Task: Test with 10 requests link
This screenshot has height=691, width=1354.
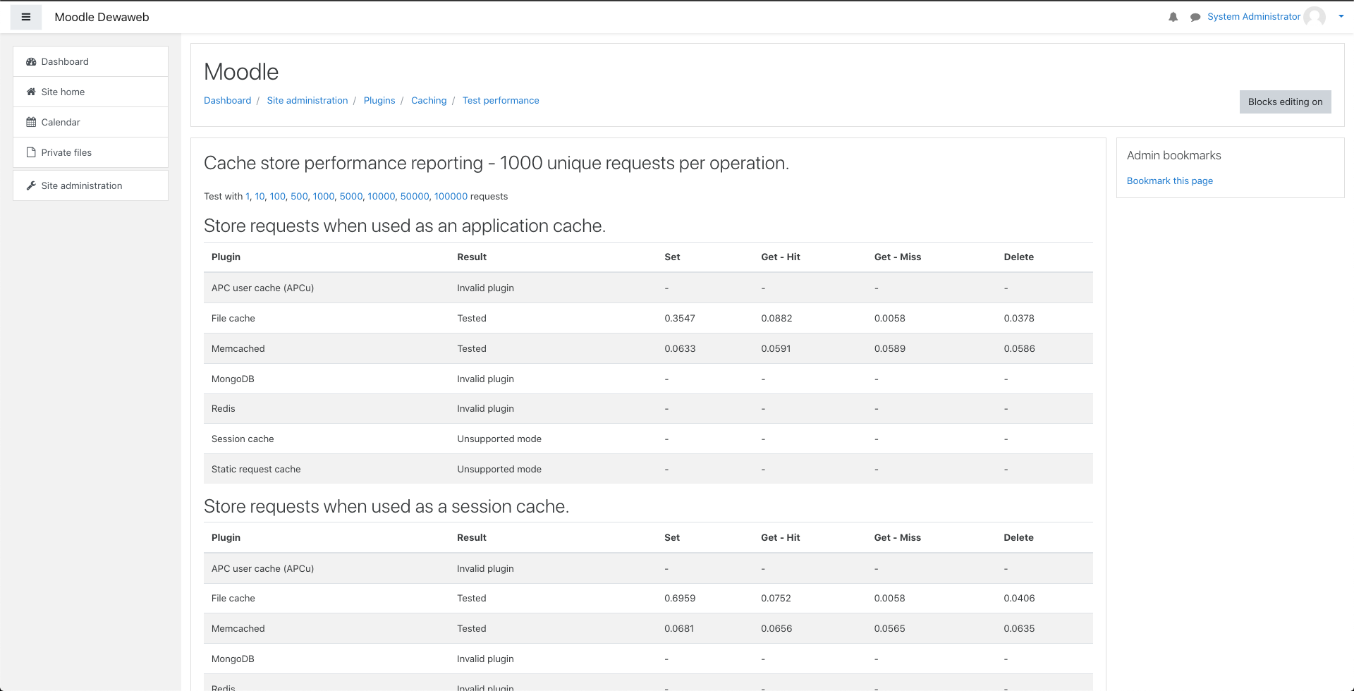Action: (260, 196)
